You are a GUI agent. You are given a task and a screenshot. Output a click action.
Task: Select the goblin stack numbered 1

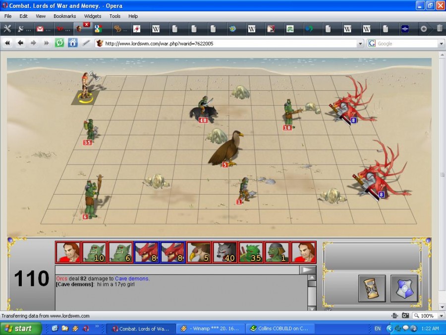[x=245, y=190]
